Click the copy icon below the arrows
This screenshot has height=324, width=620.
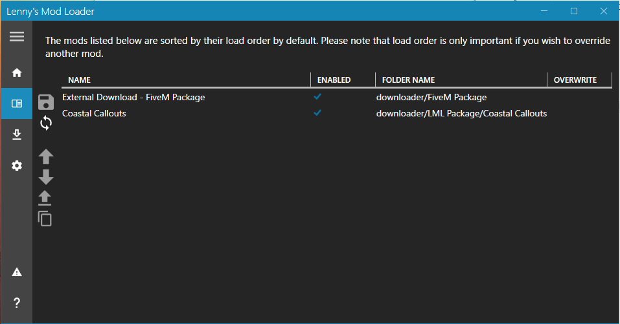pos(45,219)
